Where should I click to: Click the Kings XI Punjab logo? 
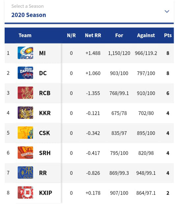pos(25,193)
